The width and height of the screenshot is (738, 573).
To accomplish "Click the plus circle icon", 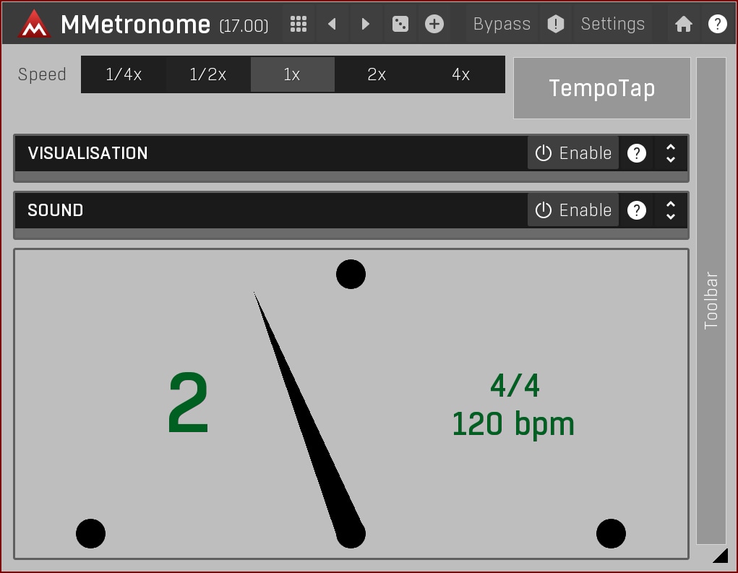I will 434,24.
